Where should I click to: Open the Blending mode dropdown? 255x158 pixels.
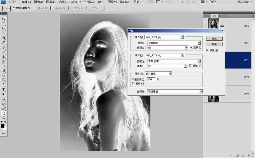pos(158,74)
